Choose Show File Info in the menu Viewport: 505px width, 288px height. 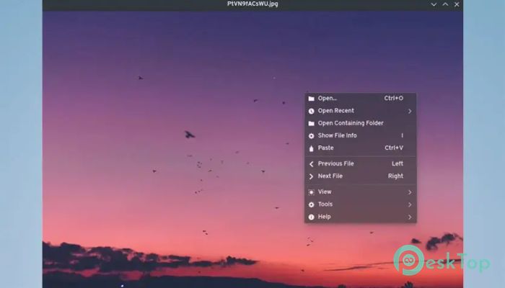[361, 135]
